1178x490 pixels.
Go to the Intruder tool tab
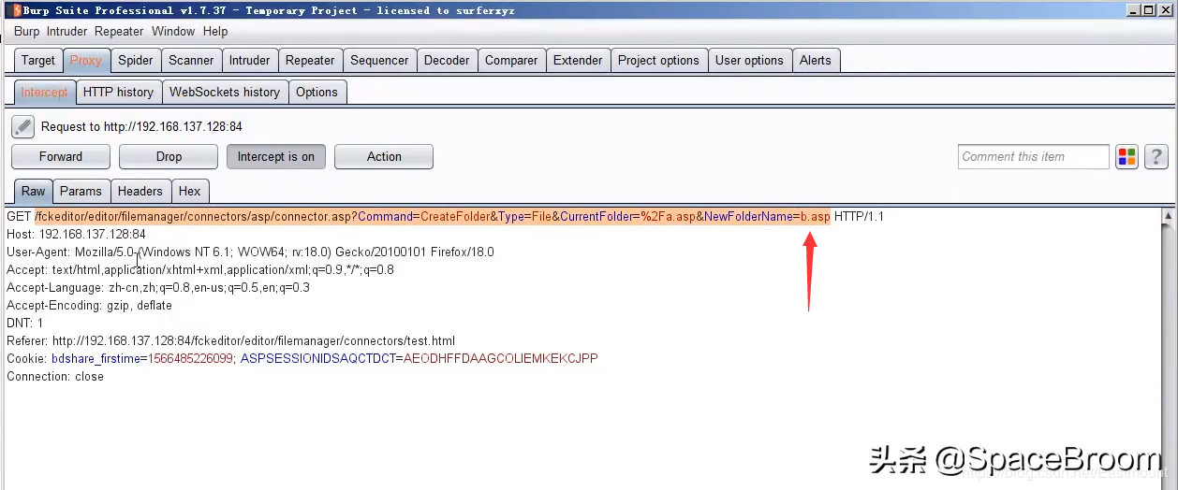click(x=250, y=60)
